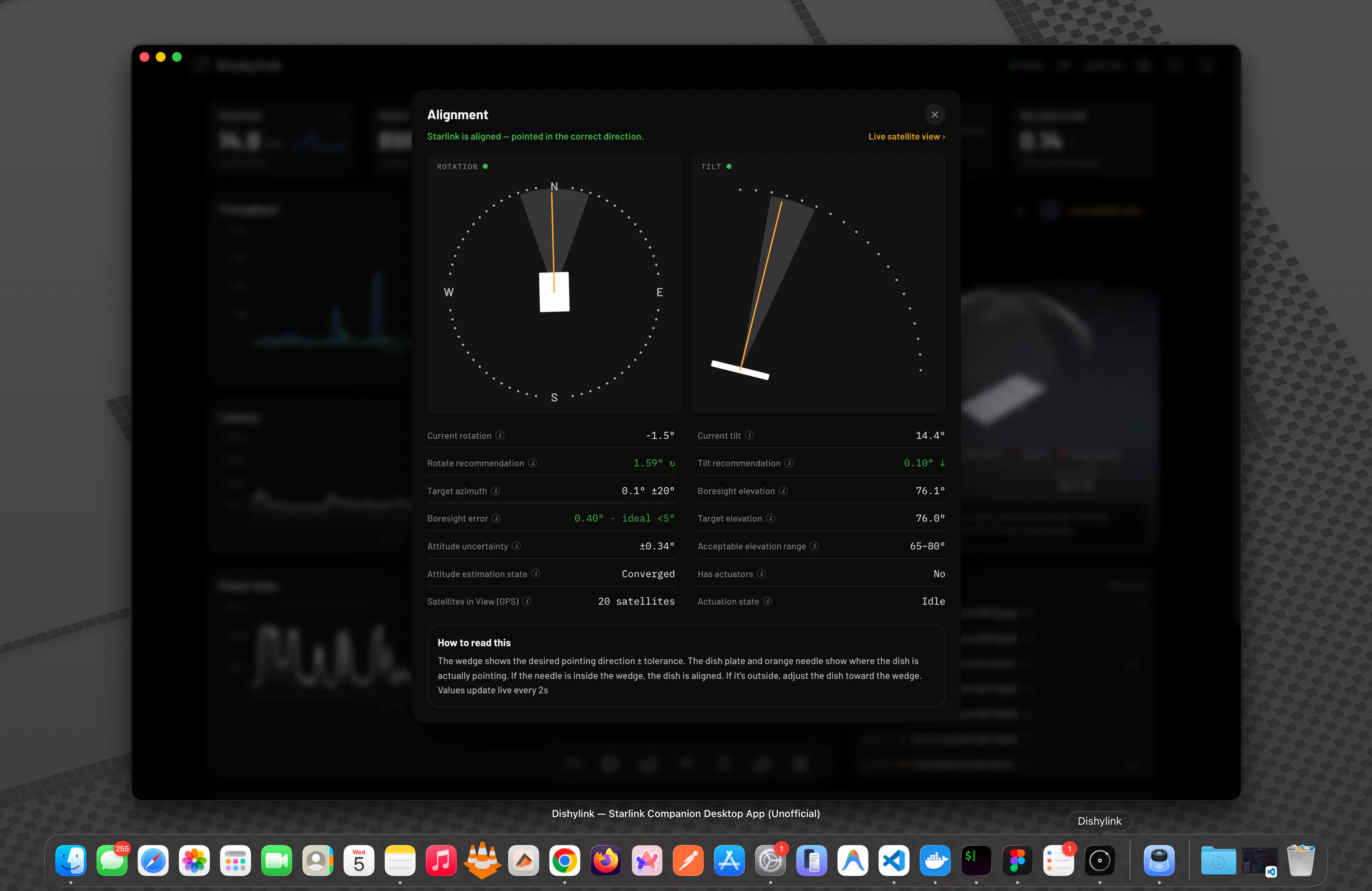Click the white dish plate in the tilt gauge
This screenshot has height=891, width=1372.
[740, 370]
